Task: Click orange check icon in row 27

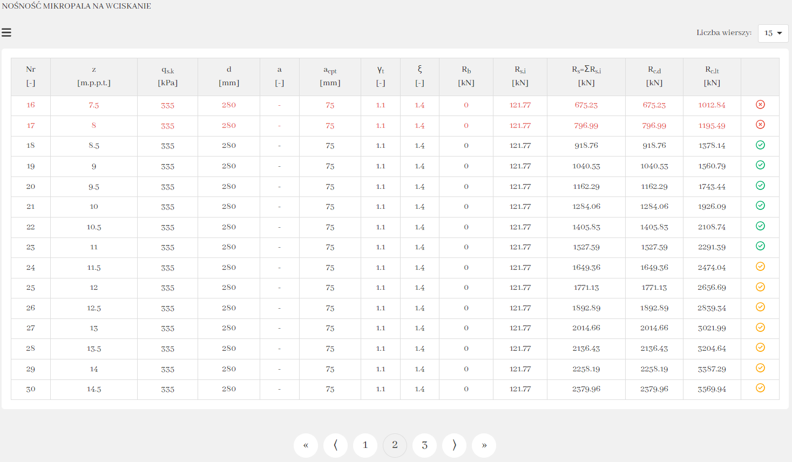Action: pos(760,328)
